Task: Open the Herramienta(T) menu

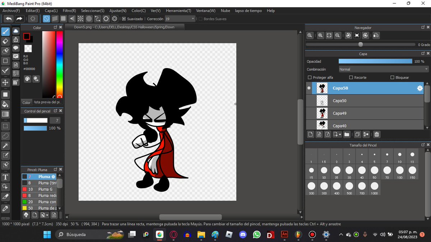Action: (178, 11)
